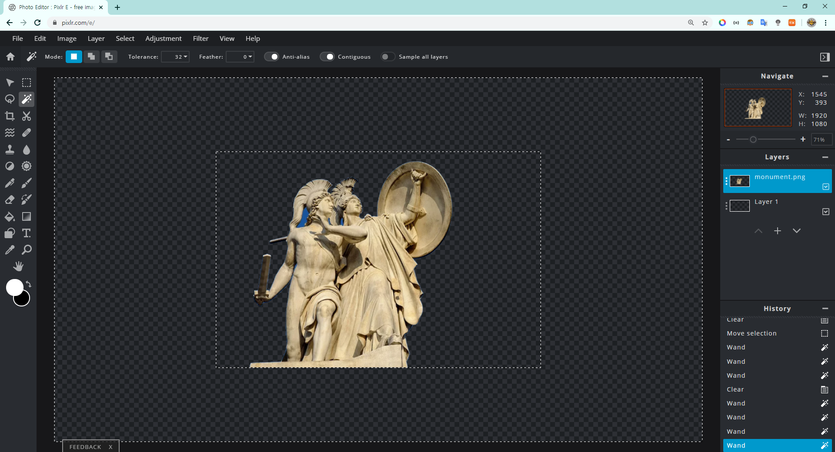Set selection mode to Add
Image resolution: width=835 pixels, height=452 pixels.
point(91,56)
